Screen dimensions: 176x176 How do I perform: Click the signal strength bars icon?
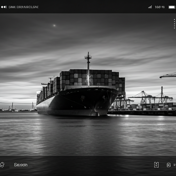coord(150,7)
